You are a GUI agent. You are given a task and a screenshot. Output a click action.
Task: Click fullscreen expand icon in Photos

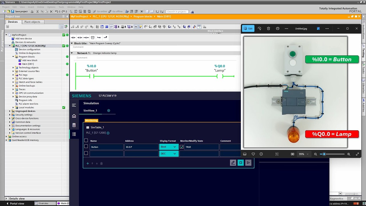pyautogui.click(x=357, y=154)
